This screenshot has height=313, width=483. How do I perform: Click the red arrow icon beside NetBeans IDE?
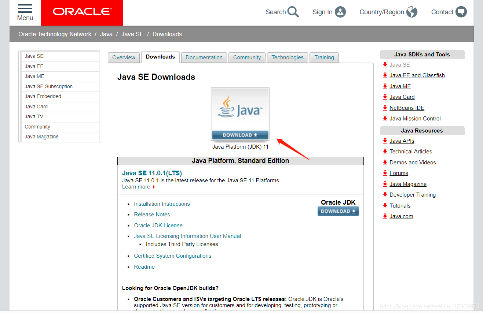click(x=385, y=108)
